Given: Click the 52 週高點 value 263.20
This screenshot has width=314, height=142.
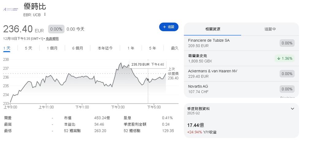Looking at the screenshot, I should [100, 131].
